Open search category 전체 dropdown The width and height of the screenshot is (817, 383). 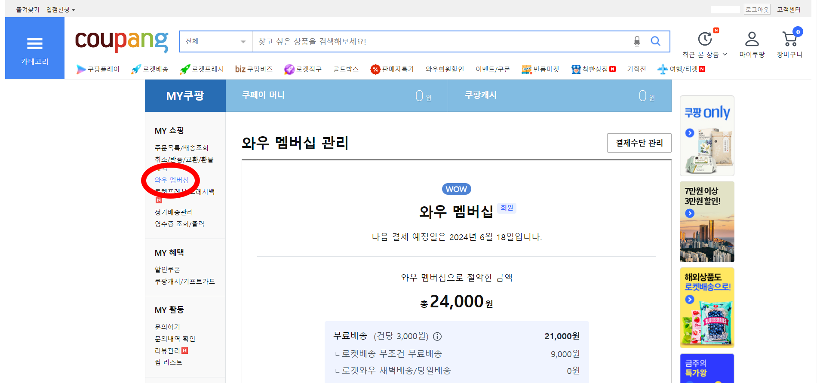click(216, 41)
